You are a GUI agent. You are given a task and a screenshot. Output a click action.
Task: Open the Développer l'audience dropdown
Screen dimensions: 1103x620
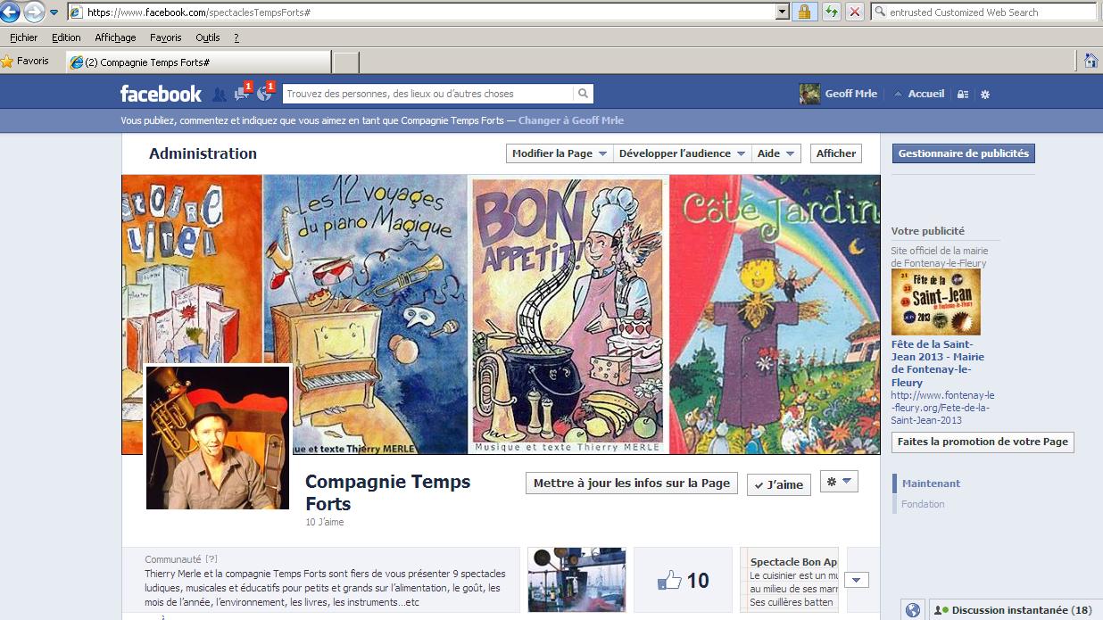[683, 153]
